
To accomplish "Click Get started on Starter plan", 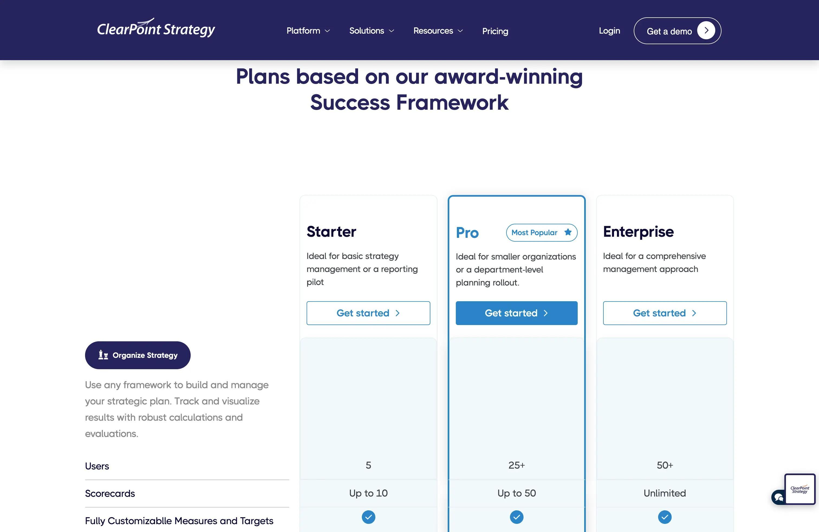I will tap(368, 312).
